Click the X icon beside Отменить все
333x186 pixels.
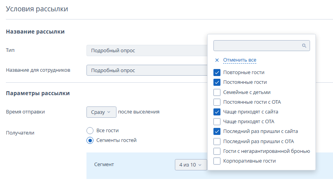(217, 60)
